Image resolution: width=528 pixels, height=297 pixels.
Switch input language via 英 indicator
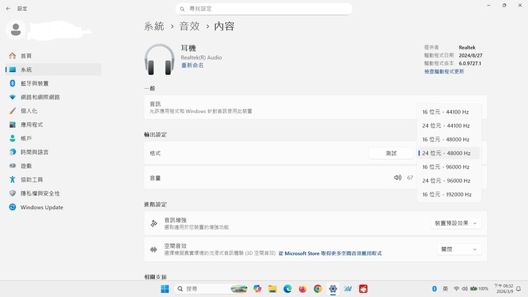click(445, 289)
